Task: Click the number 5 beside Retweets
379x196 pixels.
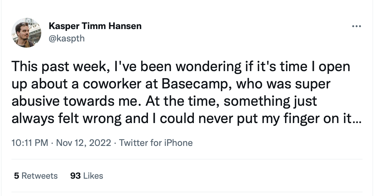Action: coord(16,176)
